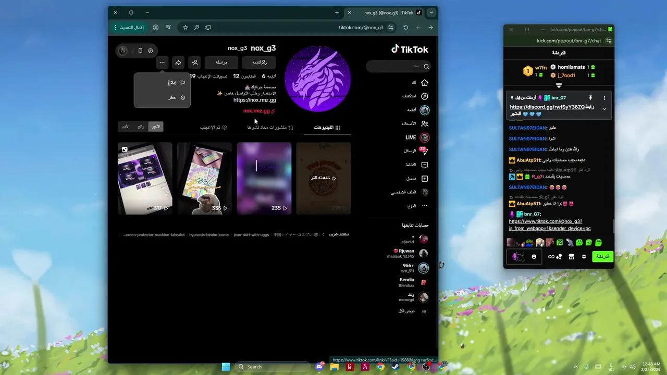The width and height of the screenshot is (667, 375).
Task: Click the hypnosis-bimbo-comic suggested search
Action: coord(209,235)
